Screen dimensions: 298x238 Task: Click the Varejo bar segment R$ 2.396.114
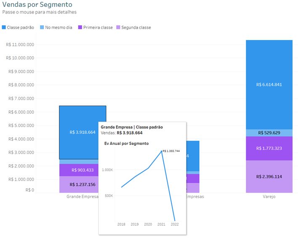[269, 176]
